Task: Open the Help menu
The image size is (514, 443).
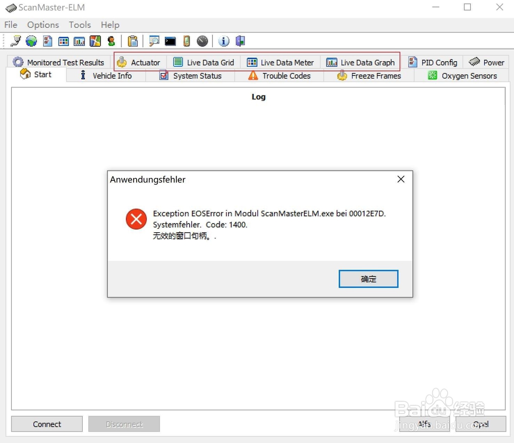Action: coord(110,25)
